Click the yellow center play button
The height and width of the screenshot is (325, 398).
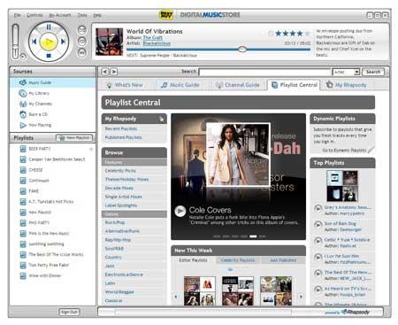coord(49,43)
